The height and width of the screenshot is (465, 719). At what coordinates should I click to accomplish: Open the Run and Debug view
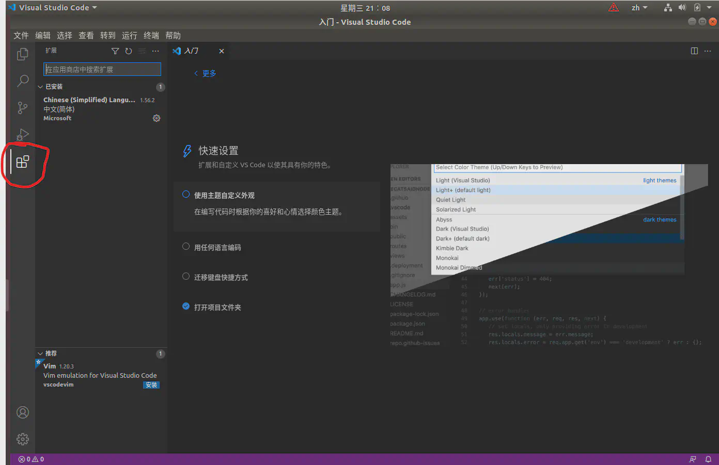point(22,135)
